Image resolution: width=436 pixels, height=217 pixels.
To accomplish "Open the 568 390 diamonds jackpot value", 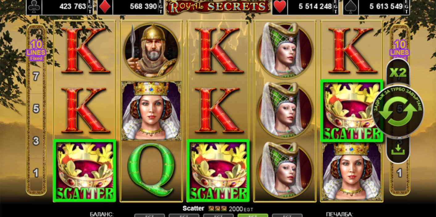I will (144, 6).
